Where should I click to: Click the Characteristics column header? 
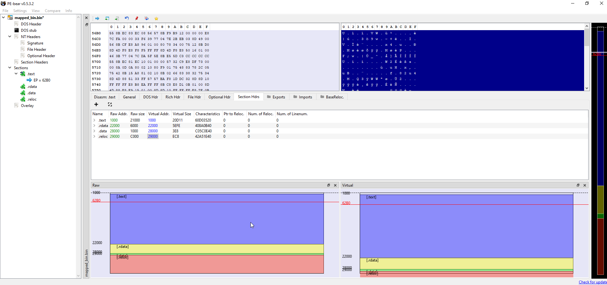point(208,114)
